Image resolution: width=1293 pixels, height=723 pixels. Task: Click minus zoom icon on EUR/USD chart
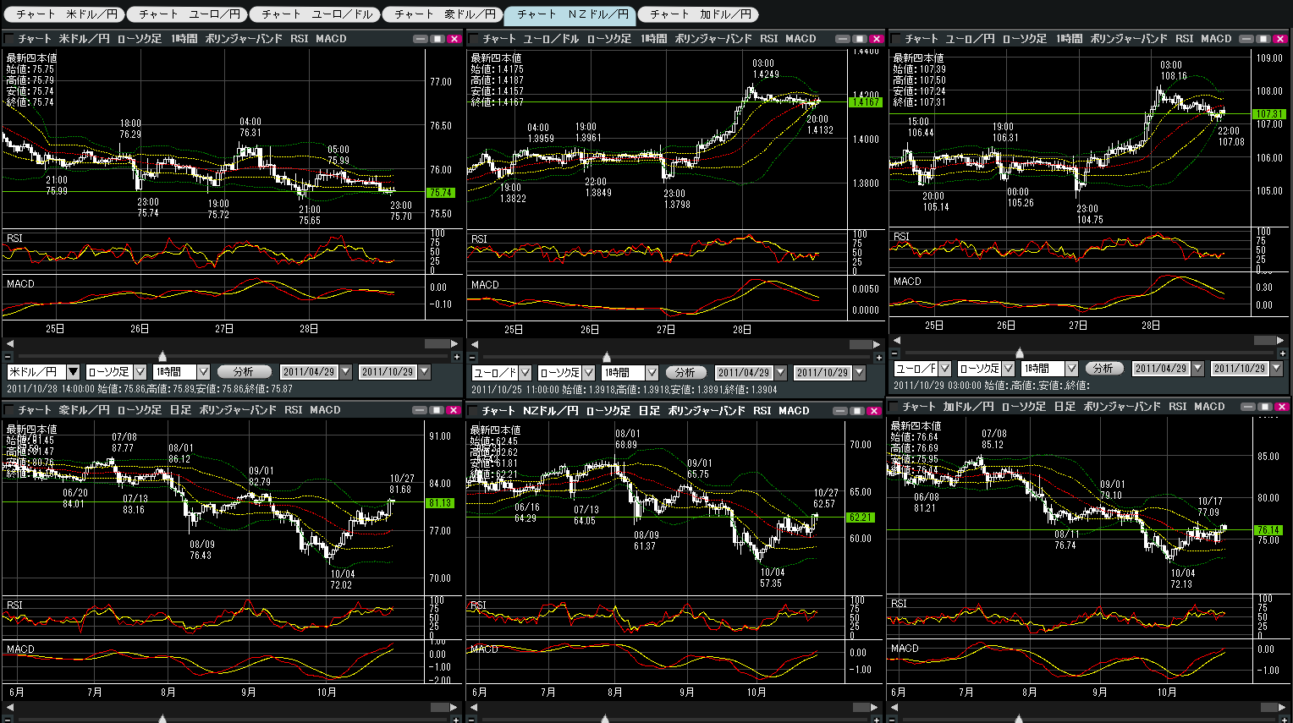click(x=473, y=357)
